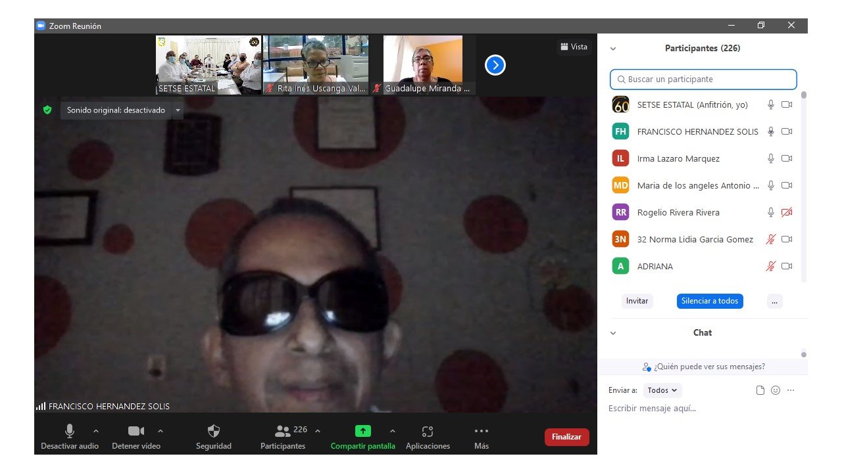Open Sonido original dropdown arrow

coord(178,110)
